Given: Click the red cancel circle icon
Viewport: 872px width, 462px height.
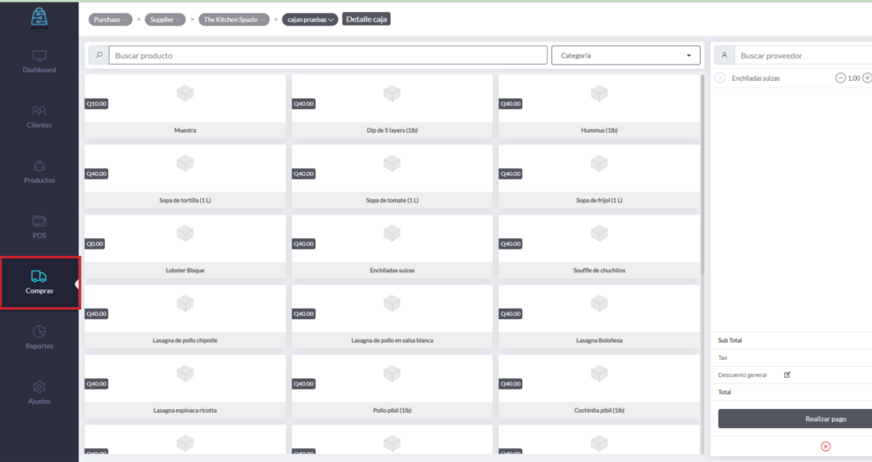Looking at the screenshot, I should (825, 447).
